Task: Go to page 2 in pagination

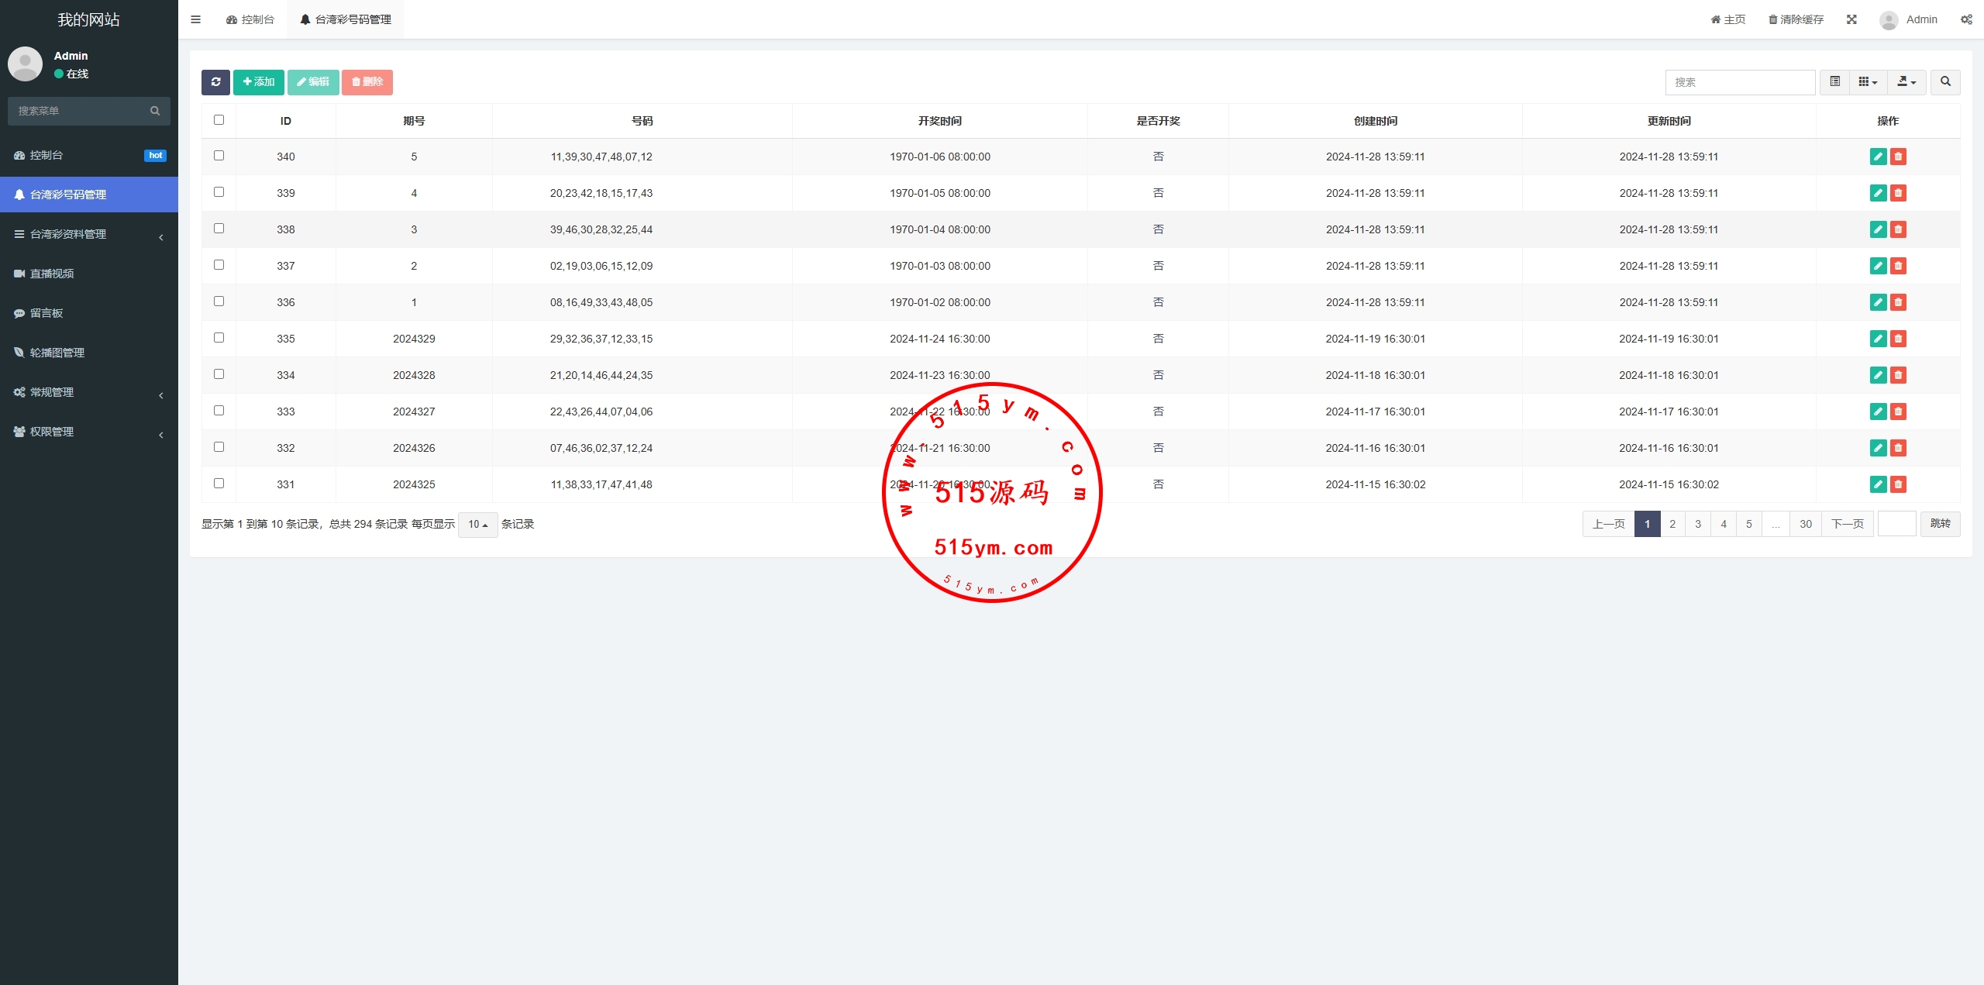Action: click(1672, 524)
